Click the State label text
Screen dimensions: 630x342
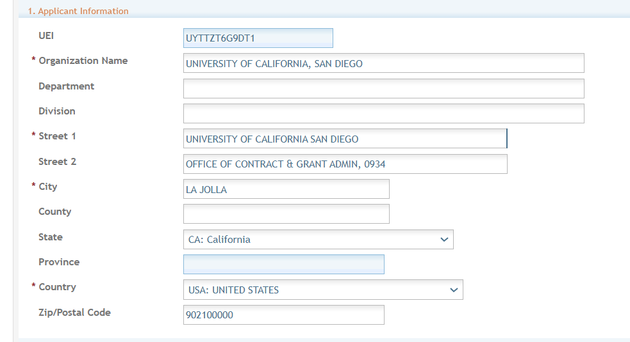tap(51, 237)
